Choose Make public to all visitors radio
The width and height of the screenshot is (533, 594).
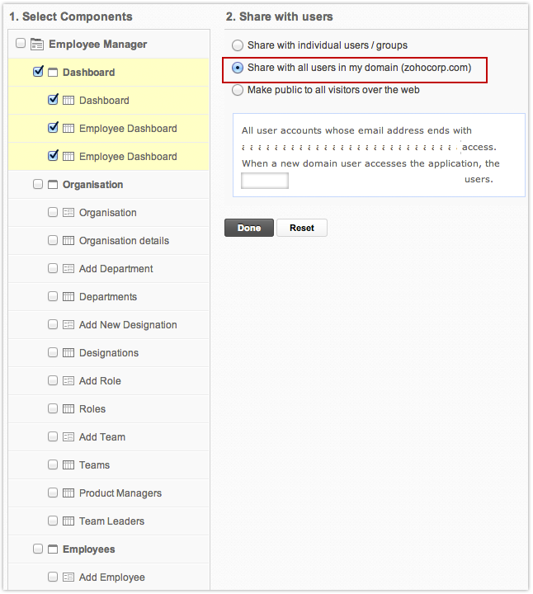[238, 90]
